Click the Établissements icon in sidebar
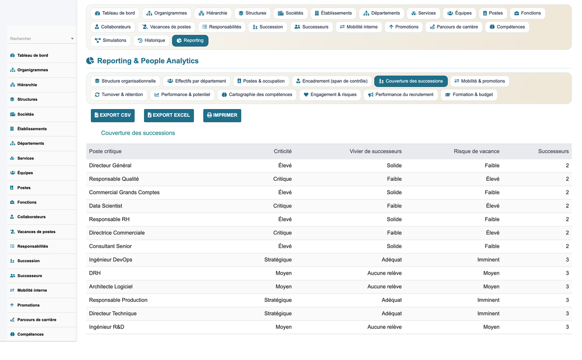This screenshot has width=582, height=360. 12,129
